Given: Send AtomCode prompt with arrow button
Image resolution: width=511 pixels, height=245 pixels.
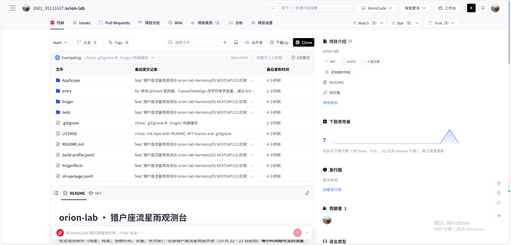Looking at the screenshot, I should (x=298, y=233).
